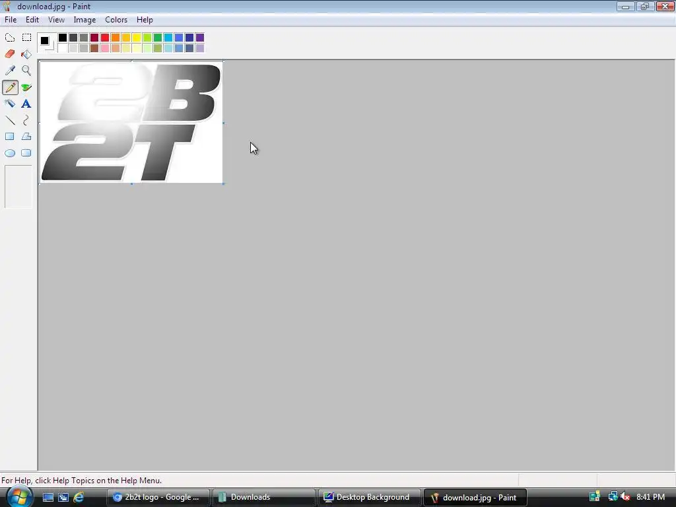676x507 pixels.
Task: Select the Free-Form Select tool
Action: (10, 38)
